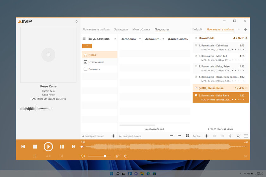
Task: Open library more options dots
Action: pos(179,136)
